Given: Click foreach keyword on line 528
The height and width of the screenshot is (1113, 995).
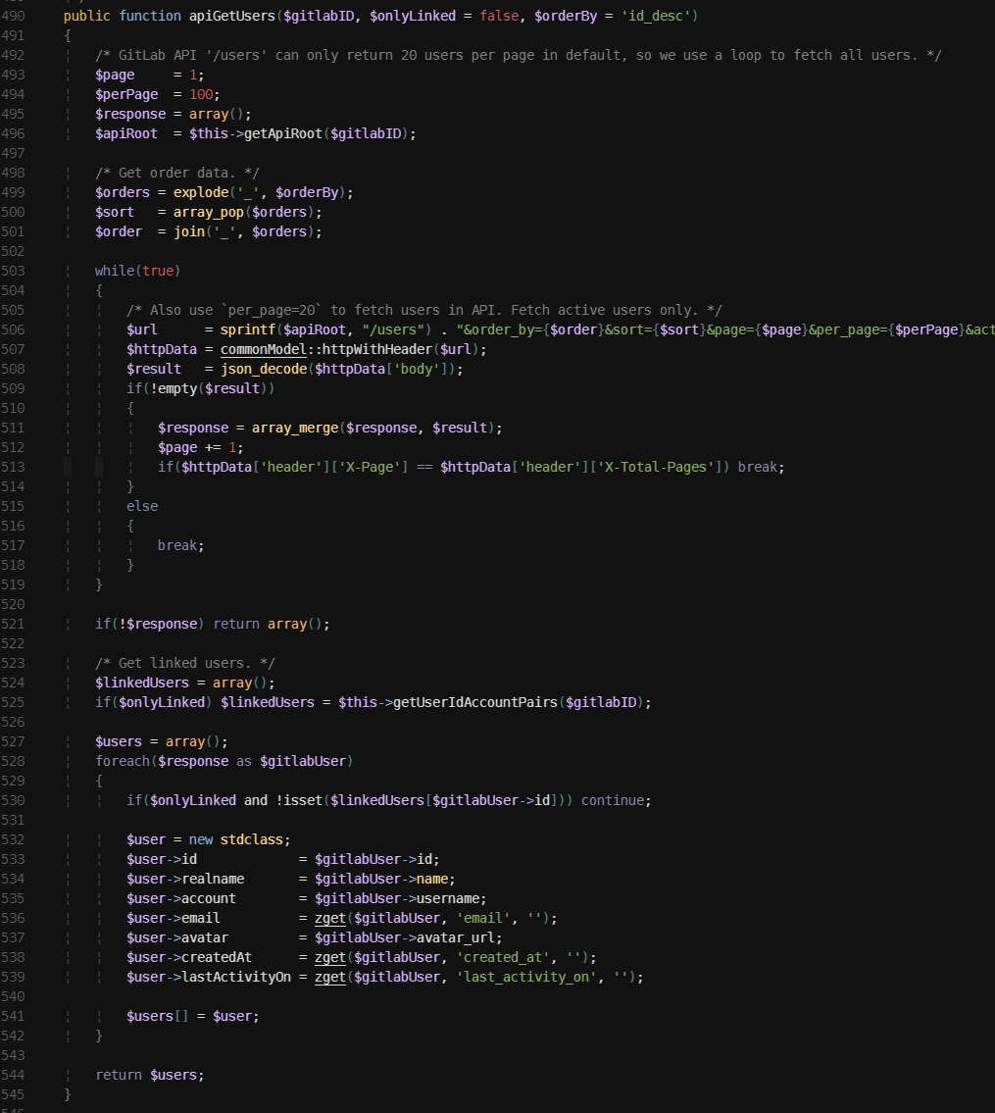Looking at the screenshot, I should (x=123, y=761).
